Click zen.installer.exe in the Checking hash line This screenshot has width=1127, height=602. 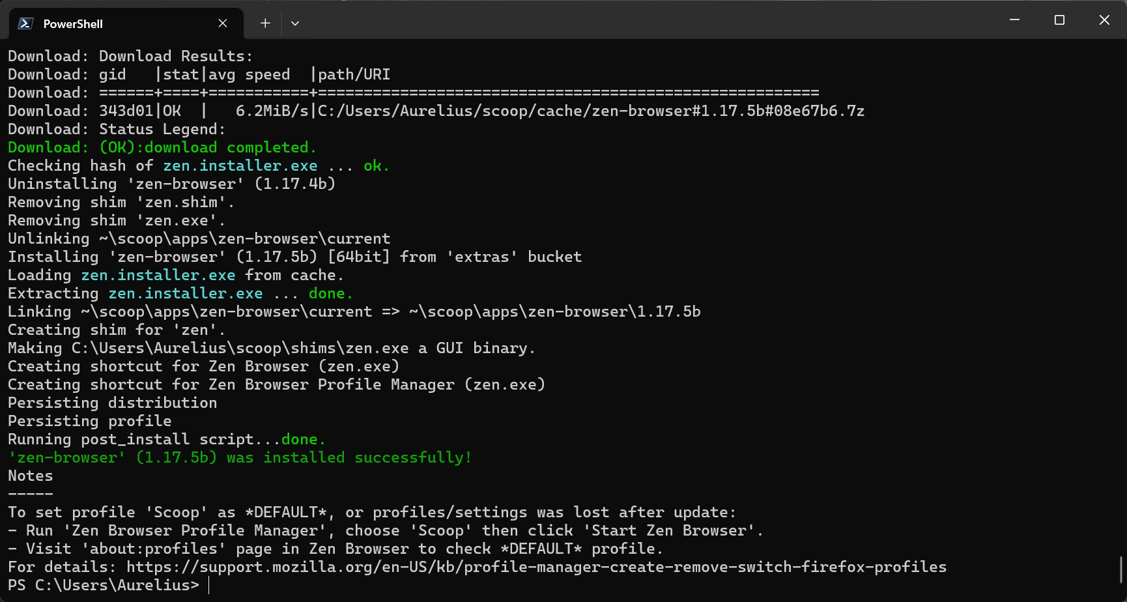click(240, 165)
